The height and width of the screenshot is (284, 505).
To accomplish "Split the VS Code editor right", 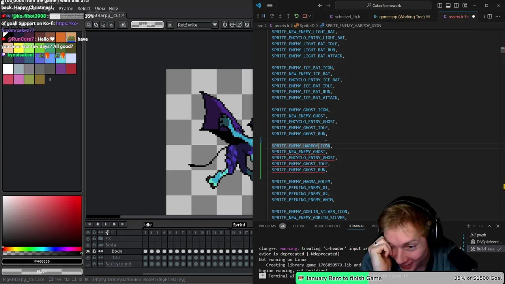I will 490,17.
